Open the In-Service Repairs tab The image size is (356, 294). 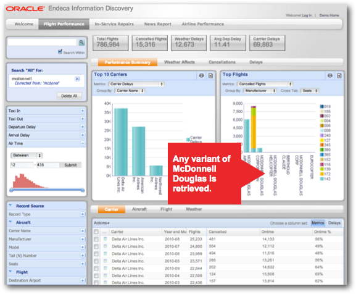(114, 24)
